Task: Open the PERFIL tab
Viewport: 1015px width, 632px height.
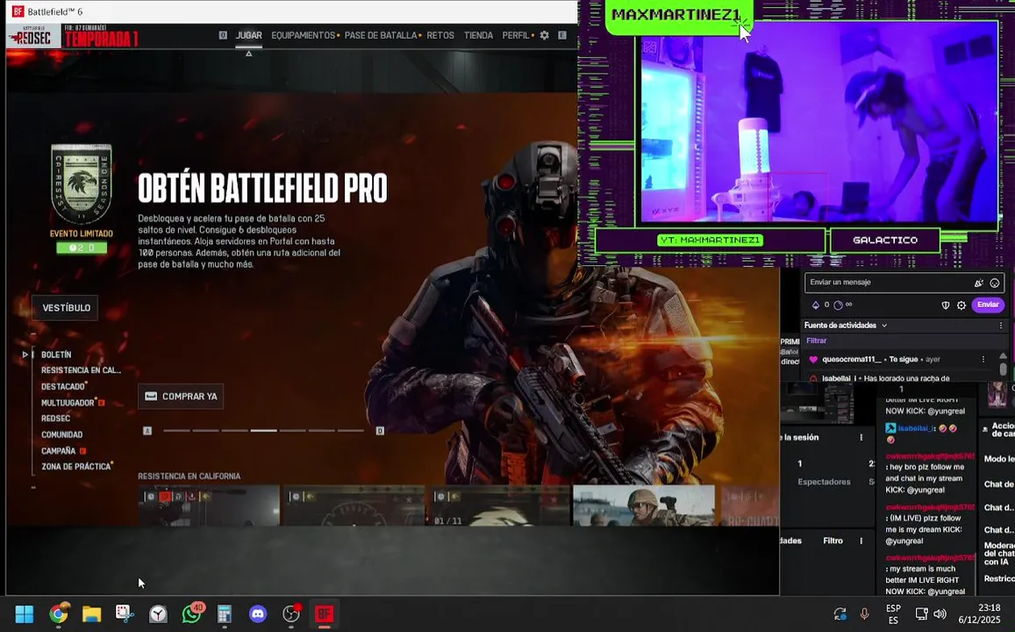Action: pos(516,36)
